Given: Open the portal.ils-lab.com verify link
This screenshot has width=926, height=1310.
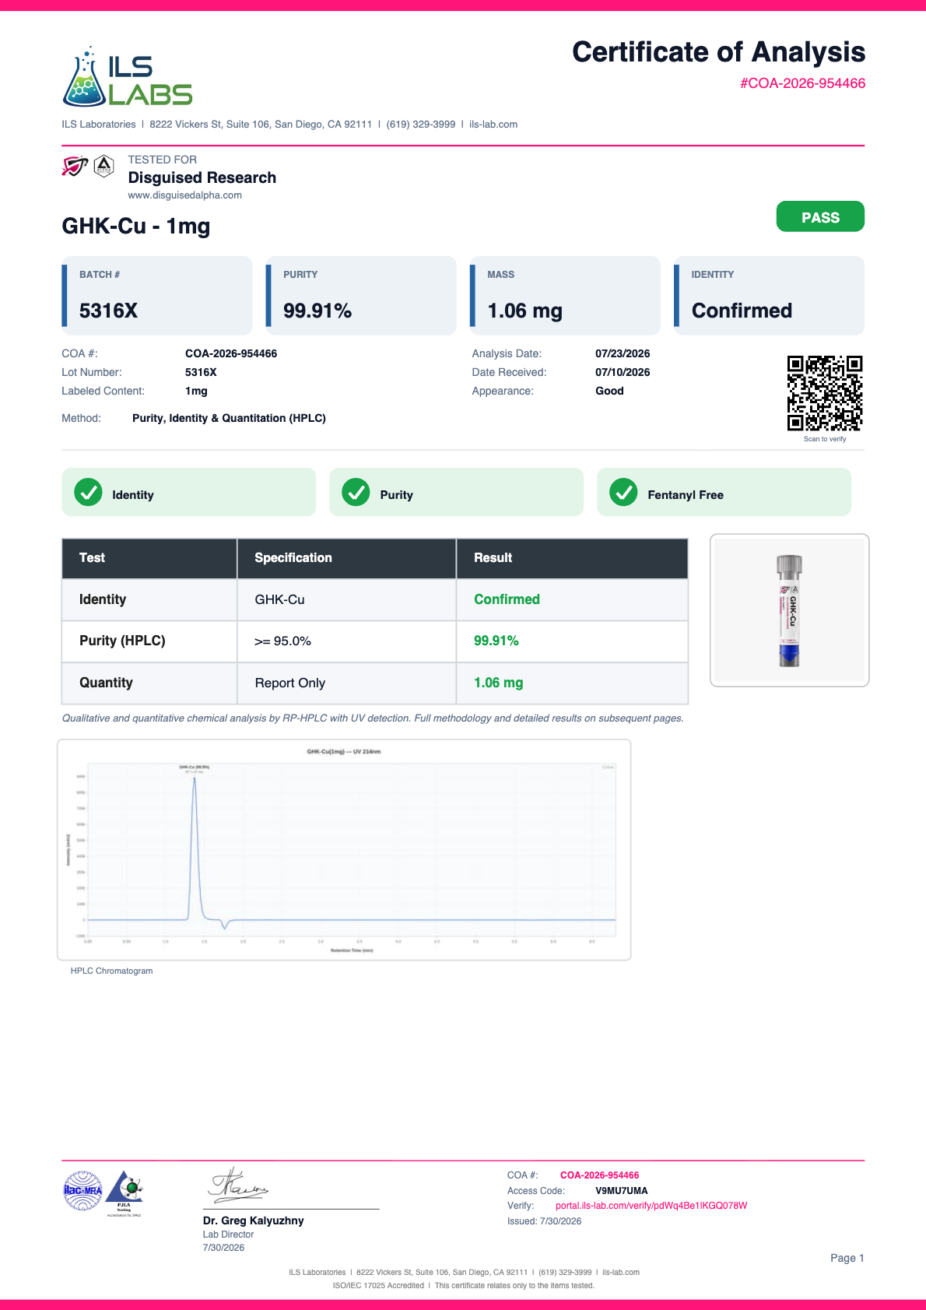Looking at the screenshot, I should pyautogui.click(x=651, y=1206).
